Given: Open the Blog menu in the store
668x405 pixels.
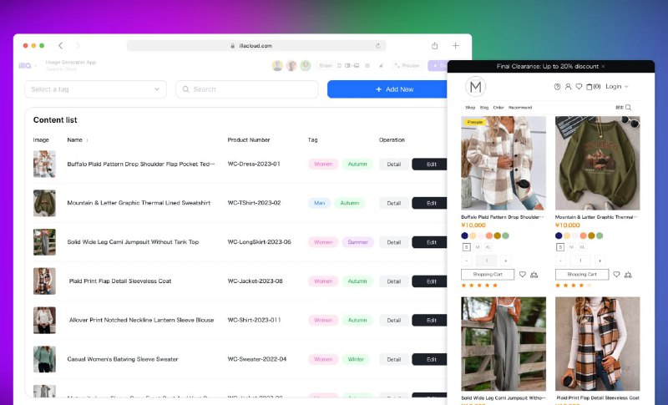Looking at the screenshot, I should (484, 108).
